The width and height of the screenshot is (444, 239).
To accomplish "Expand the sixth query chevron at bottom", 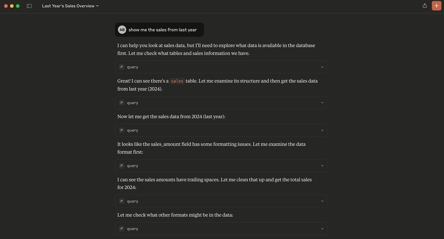I will [x=322, y=229].
